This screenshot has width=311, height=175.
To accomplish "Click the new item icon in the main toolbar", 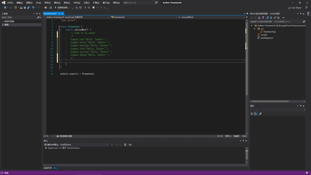I will [15, 8].
